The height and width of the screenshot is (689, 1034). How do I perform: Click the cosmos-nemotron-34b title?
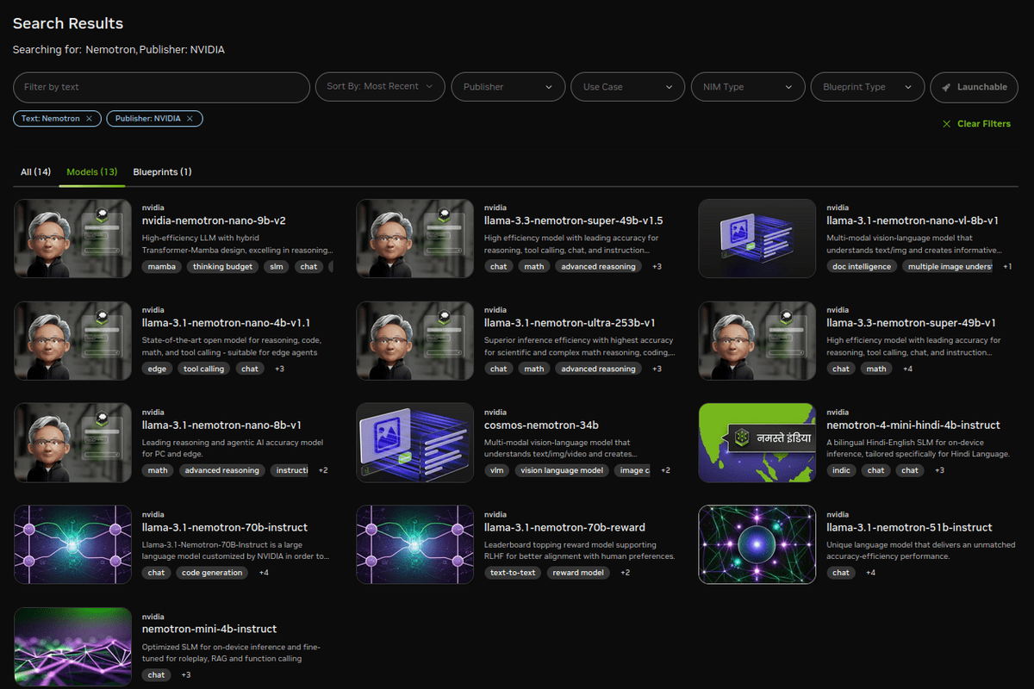[541, 425]
